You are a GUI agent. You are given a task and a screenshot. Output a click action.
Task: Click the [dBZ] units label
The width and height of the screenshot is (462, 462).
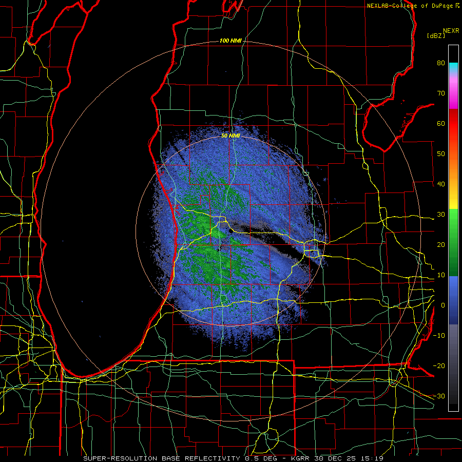click(x=436, y=35)
